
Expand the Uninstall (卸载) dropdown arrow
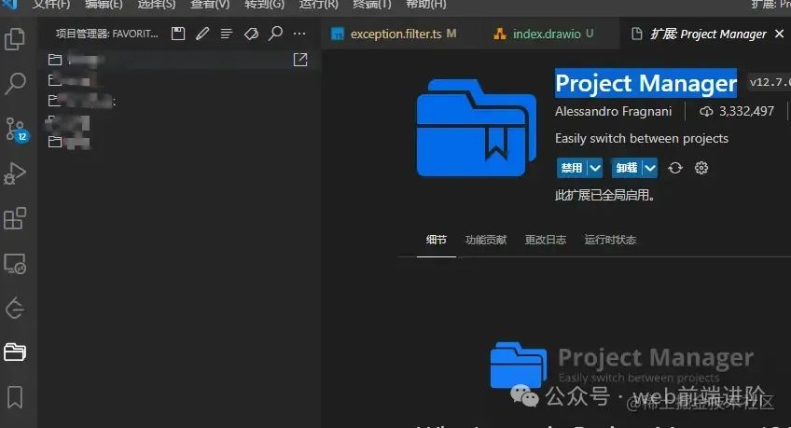[650, 168]
